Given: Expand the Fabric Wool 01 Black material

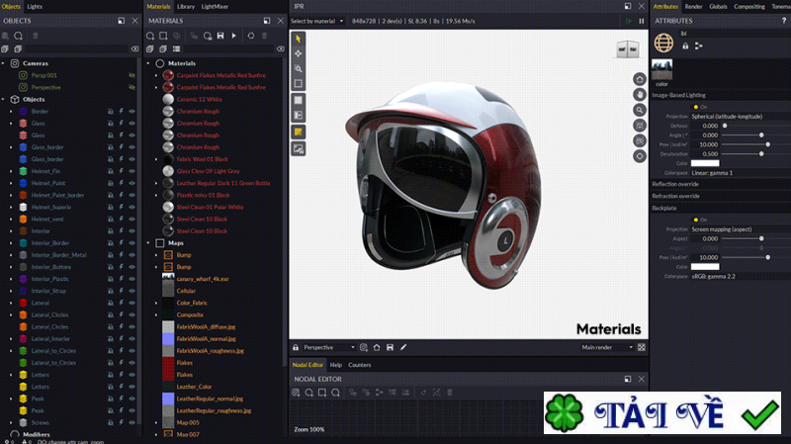Looking at the screenshot, I should pyautogui.click(x=156, y=158).
